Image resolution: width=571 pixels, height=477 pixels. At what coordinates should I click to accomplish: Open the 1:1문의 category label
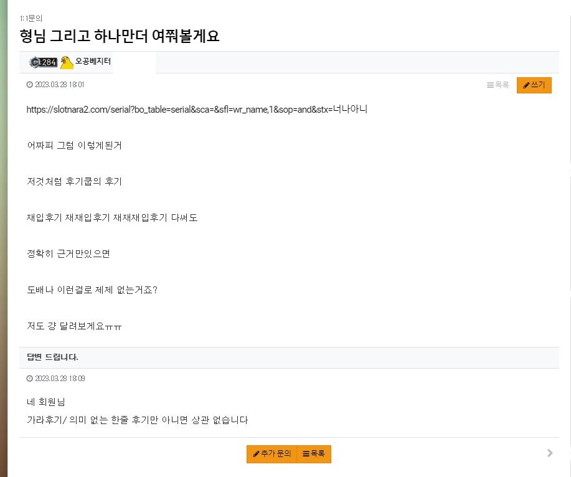point(31,18)
